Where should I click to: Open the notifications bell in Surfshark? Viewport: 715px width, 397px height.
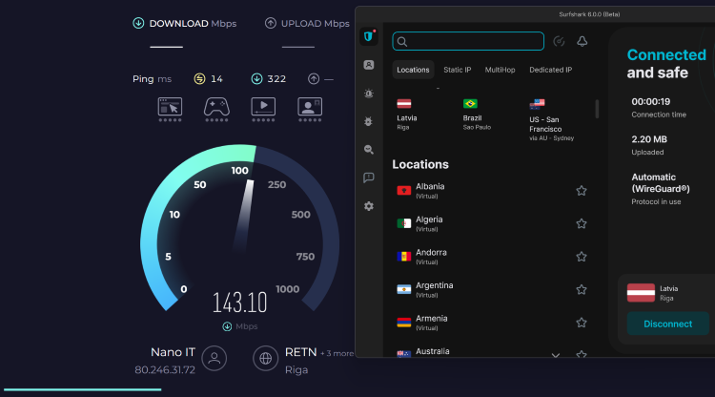[x=582, y=42]
